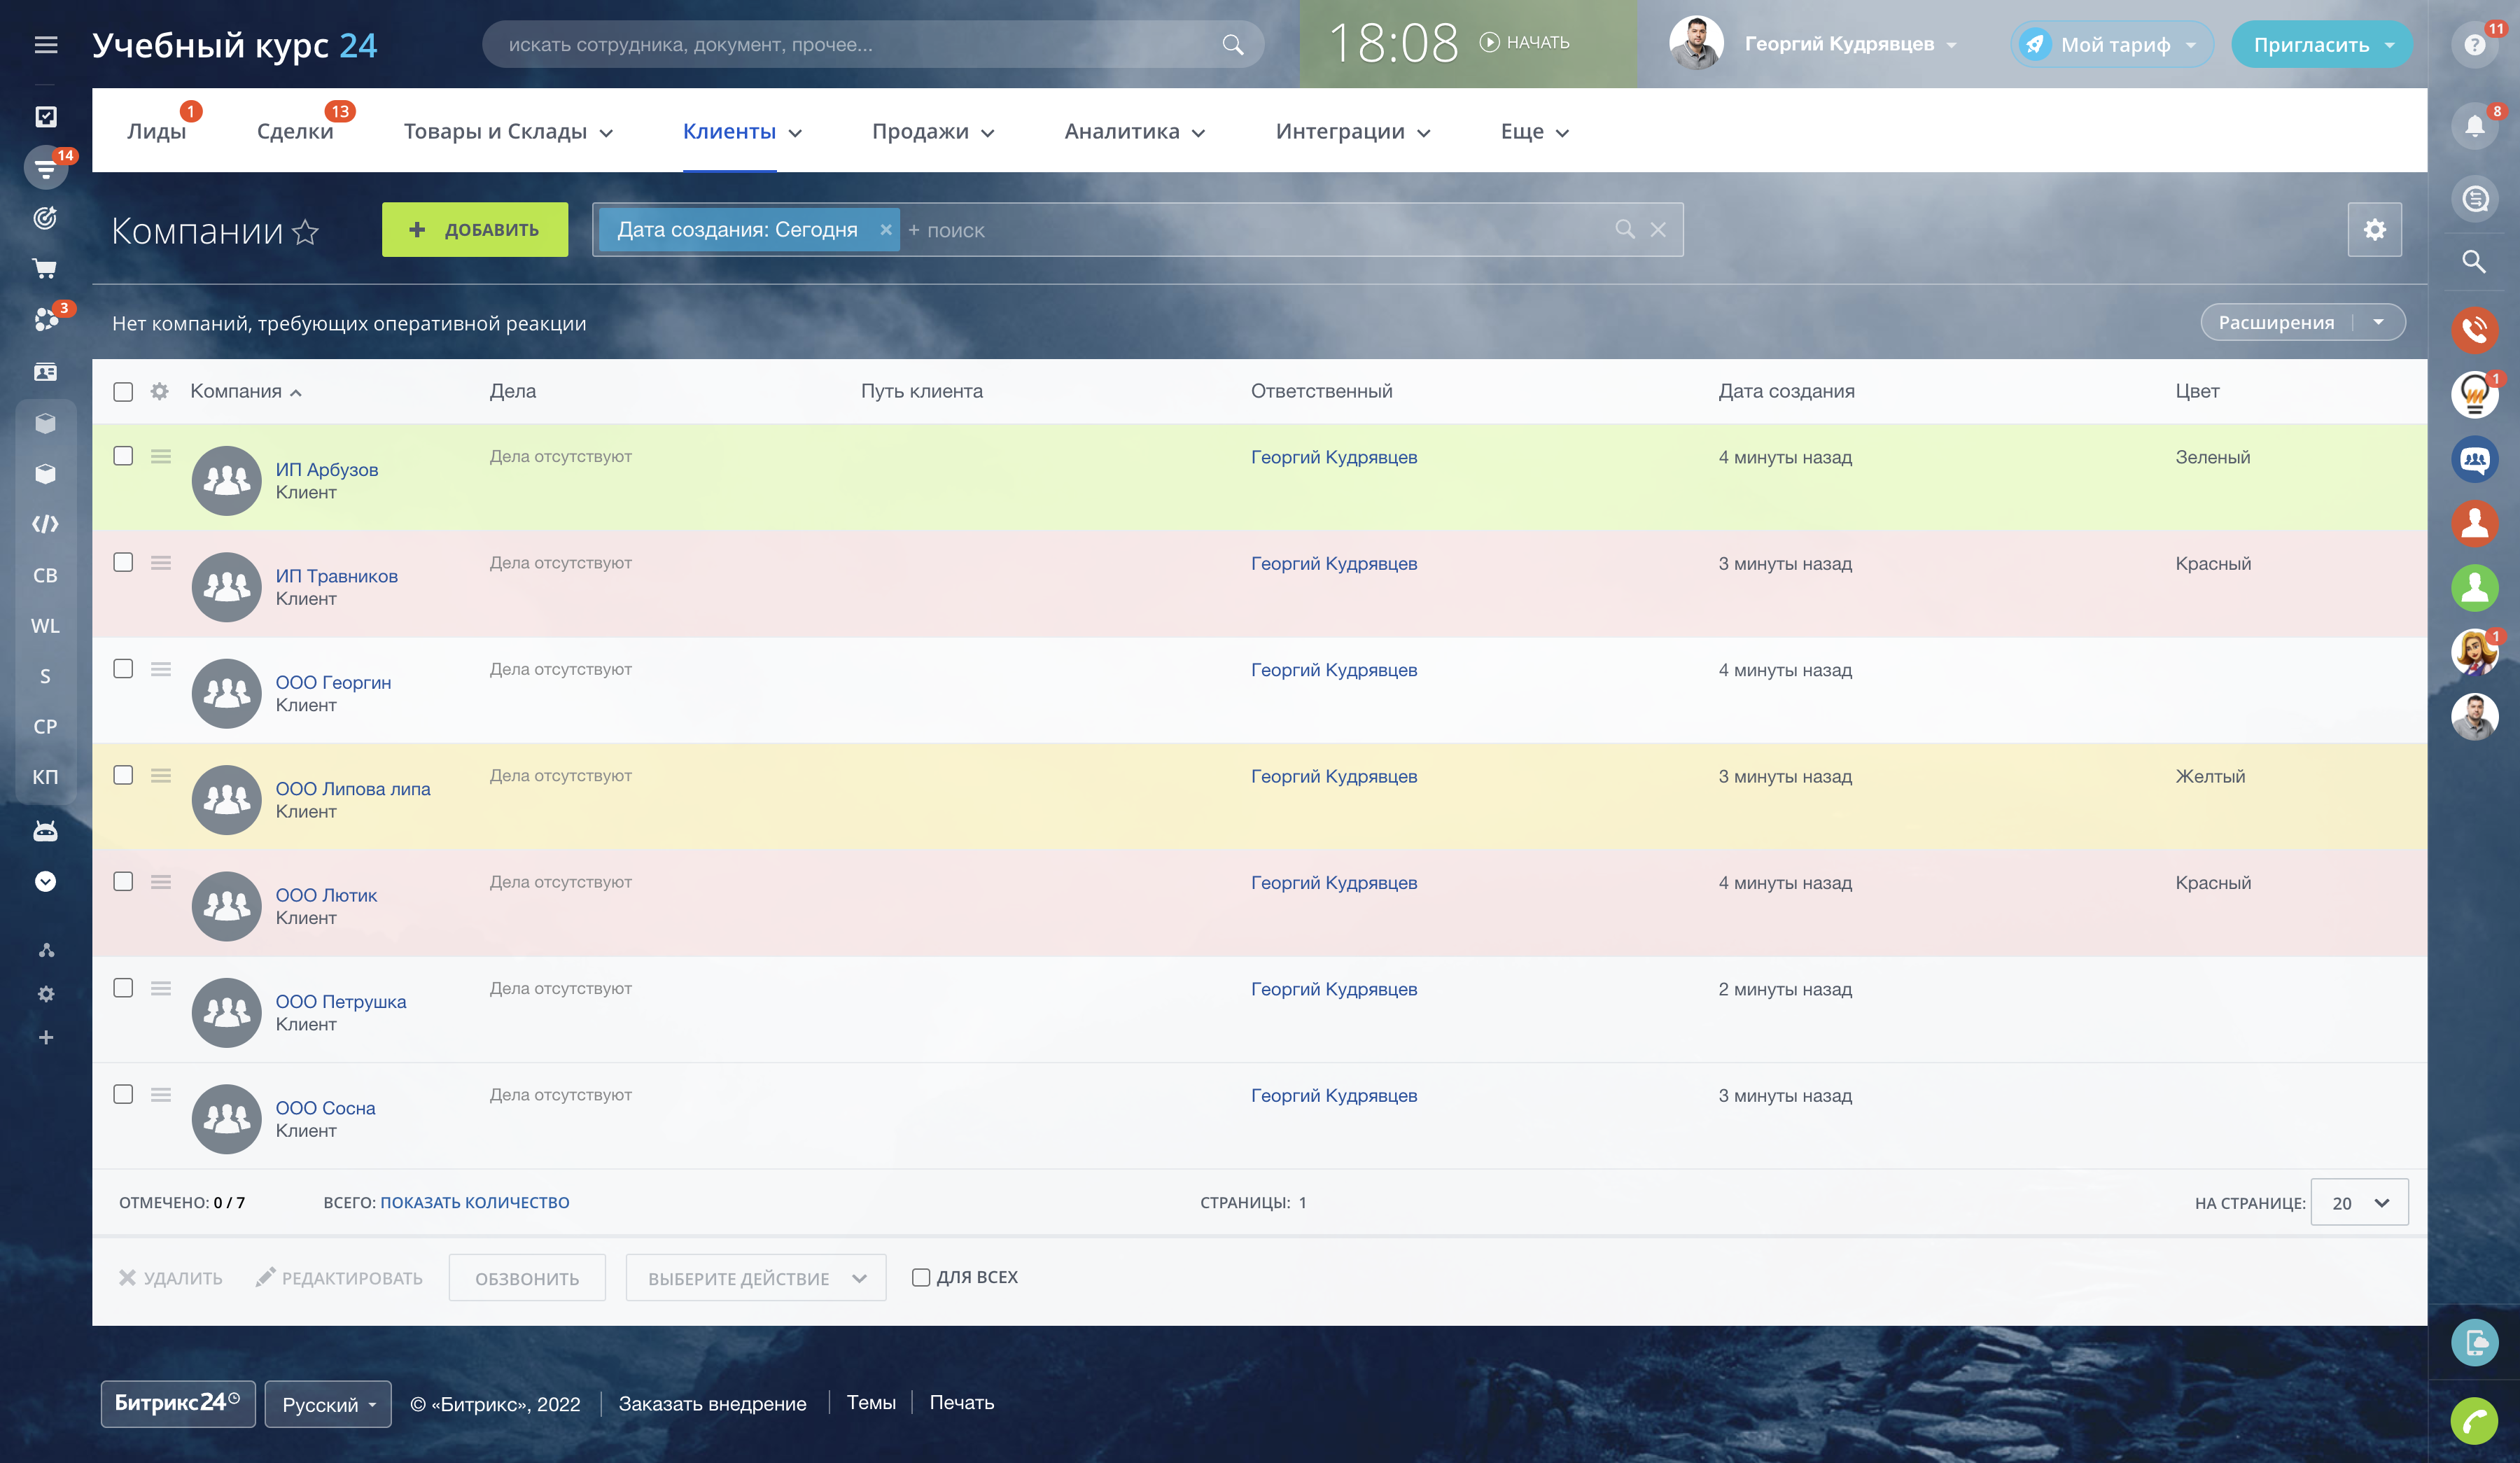Screen dimensions: 2520x1463
Task: Open the per-page count dropdown showing 20
Action: pos(2359,1203)
